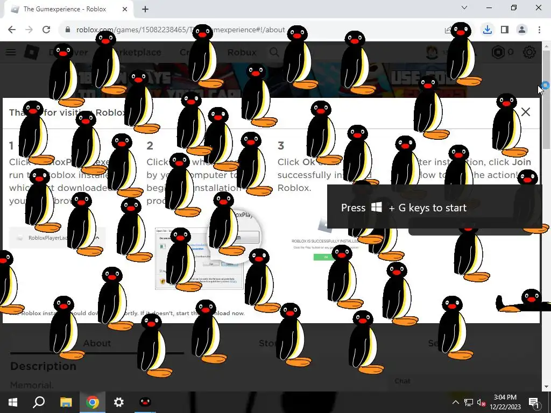Open the Windows Start menu
551x413 pixels.
click(x=13, y=402)
